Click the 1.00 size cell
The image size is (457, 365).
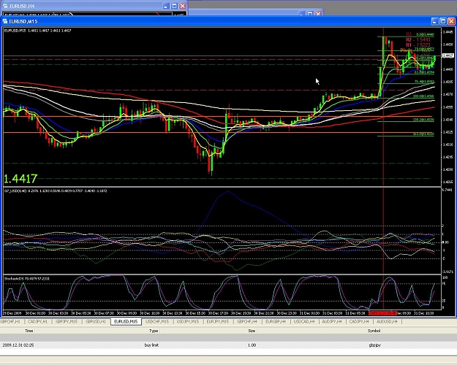252,345
